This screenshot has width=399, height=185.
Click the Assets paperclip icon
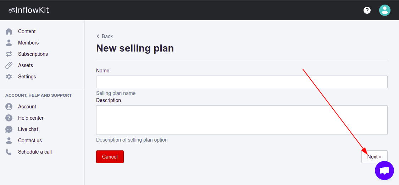[x=9, y=65]
